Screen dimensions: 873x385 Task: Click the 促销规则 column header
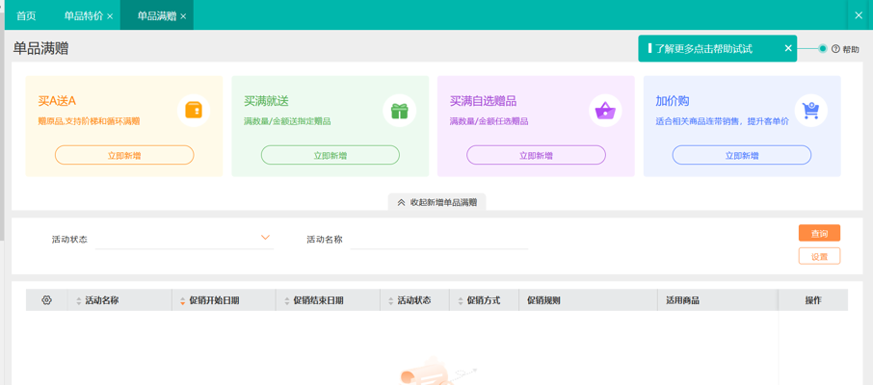click(x=543, y=300)
